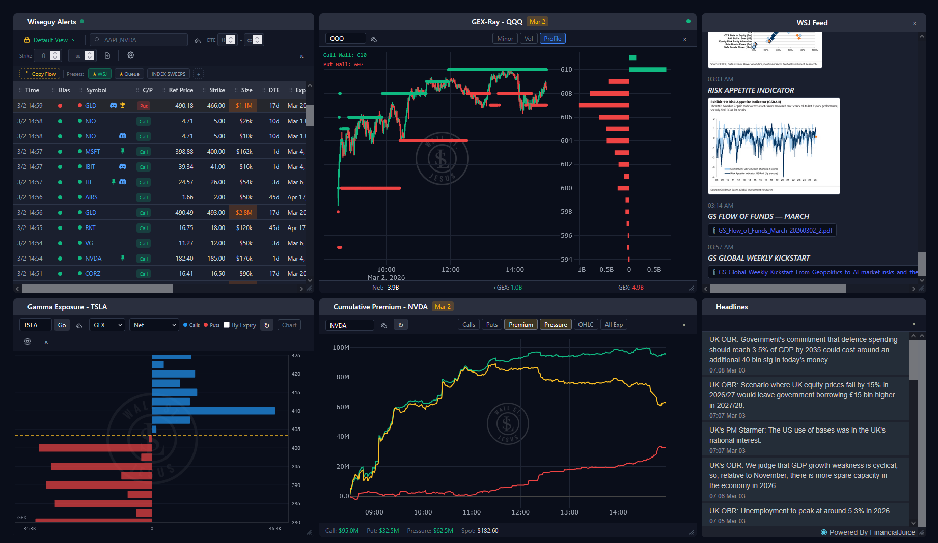Screen dimensions: 938x543
Task: Open Mar 2 date selector in Cumulative Premium
Action: click(443, 307)
